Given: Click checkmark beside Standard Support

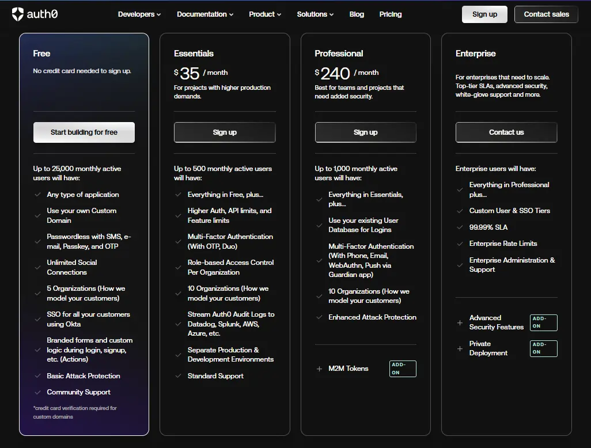Looking at the screenshot, I should coord(179,376).
